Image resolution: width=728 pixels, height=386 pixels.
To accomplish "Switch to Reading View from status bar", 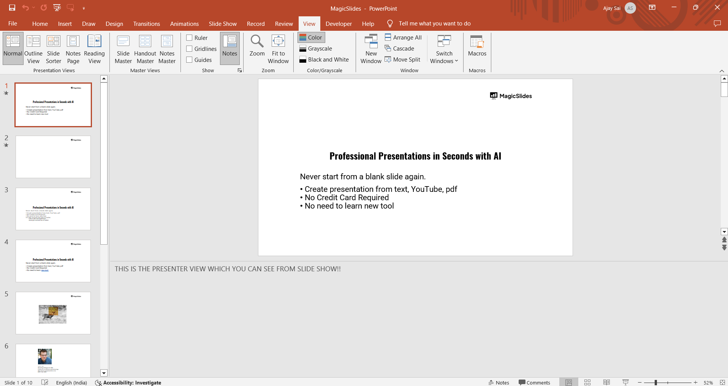I will coord(606,382).
